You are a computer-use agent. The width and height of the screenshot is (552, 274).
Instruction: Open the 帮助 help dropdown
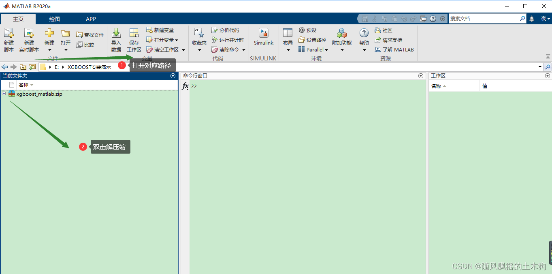tap(364, 50)
